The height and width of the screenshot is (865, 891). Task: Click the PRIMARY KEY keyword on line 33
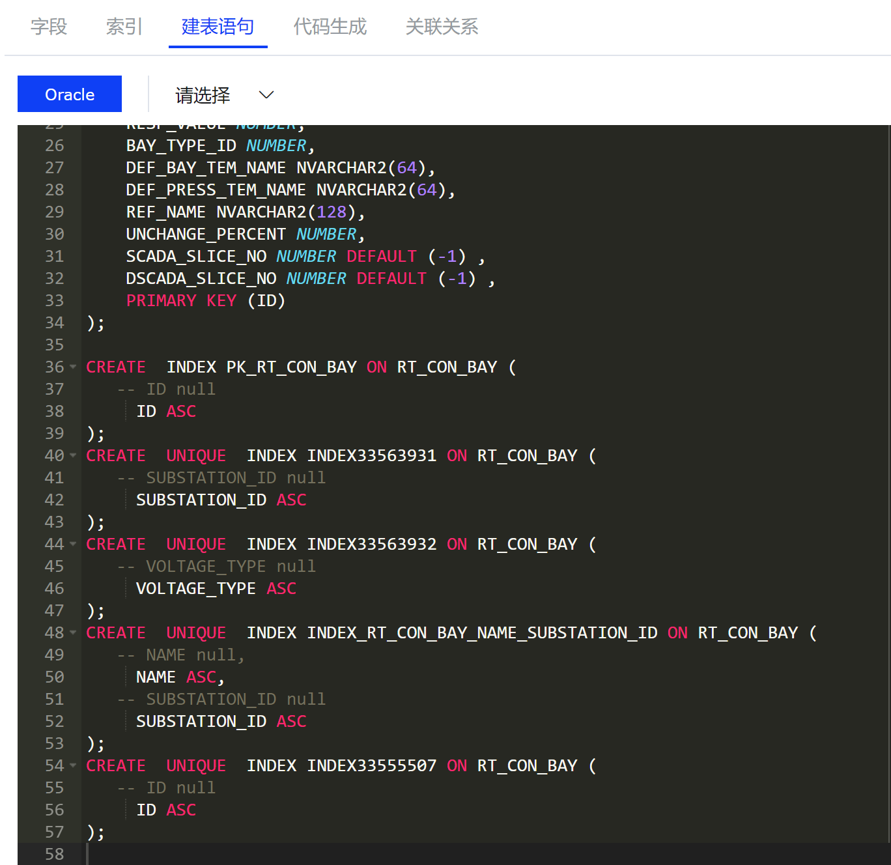181,301
